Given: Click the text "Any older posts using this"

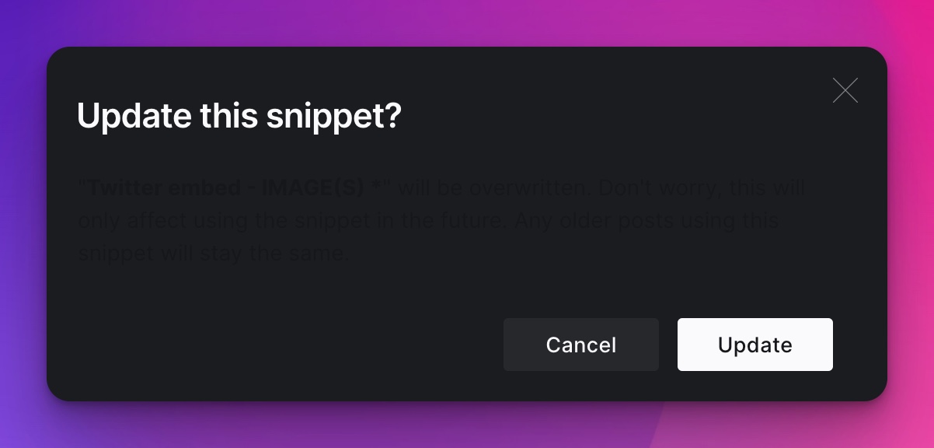Looking at the screenshot, I should click(645, 221).
